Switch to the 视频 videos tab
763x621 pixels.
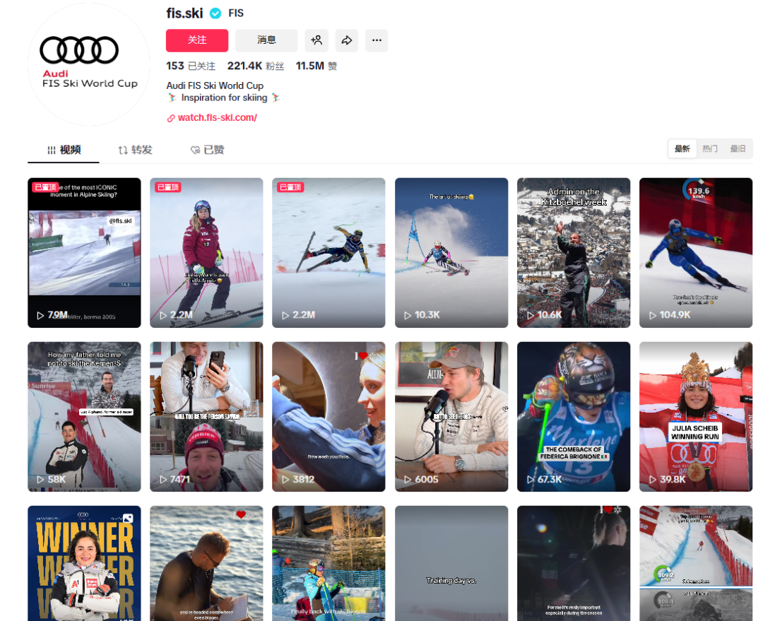pyautogui.click(x=64, y=150)
